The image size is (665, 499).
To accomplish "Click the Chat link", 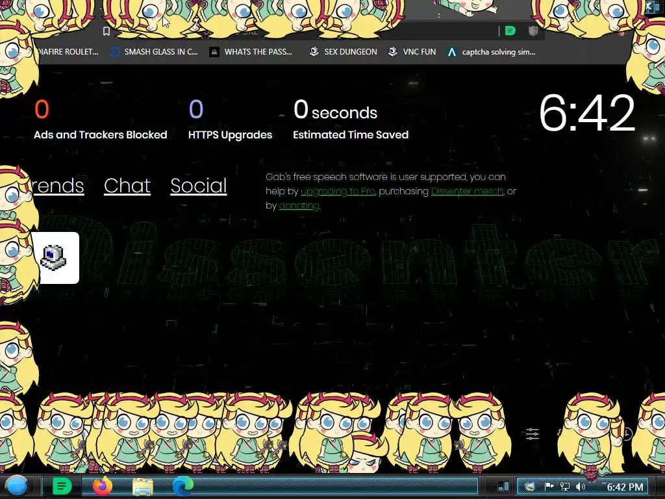I will coord(127,186).
